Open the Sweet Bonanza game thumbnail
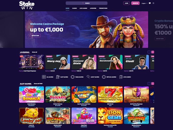 tap(32, 94)
